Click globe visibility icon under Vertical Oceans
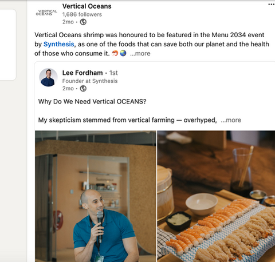 point(83,22)
